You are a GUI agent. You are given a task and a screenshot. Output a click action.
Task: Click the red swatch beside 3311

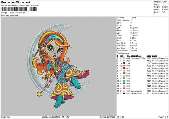pos(124,68)
